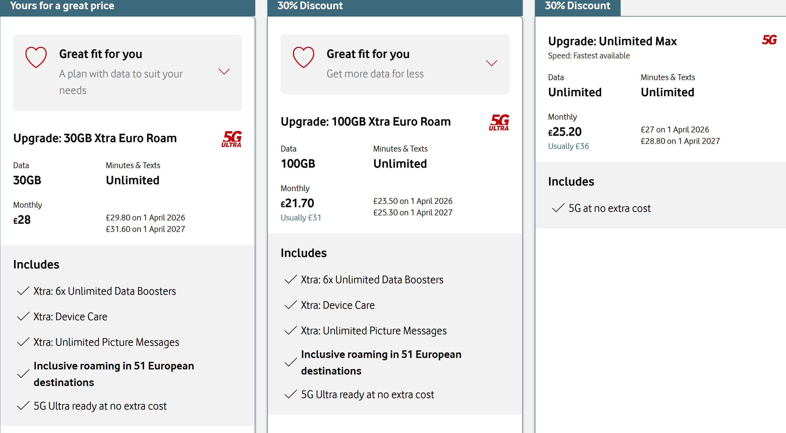The image size is (786, 433).
Task: Click the 5G Ultra logo on the 30GB plan
Action: click(232, 139)
